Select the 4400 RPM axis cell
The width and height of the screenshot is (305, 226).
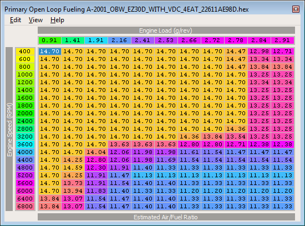25,160
